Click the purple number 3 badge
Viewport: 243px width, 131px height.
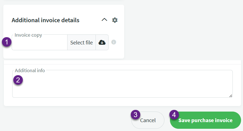click(x=135, y=115)
